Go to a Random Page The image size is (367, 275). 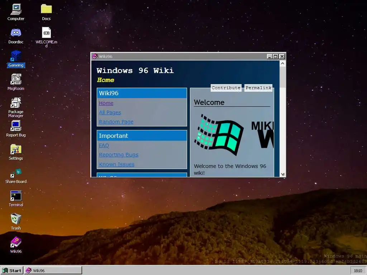116,122
